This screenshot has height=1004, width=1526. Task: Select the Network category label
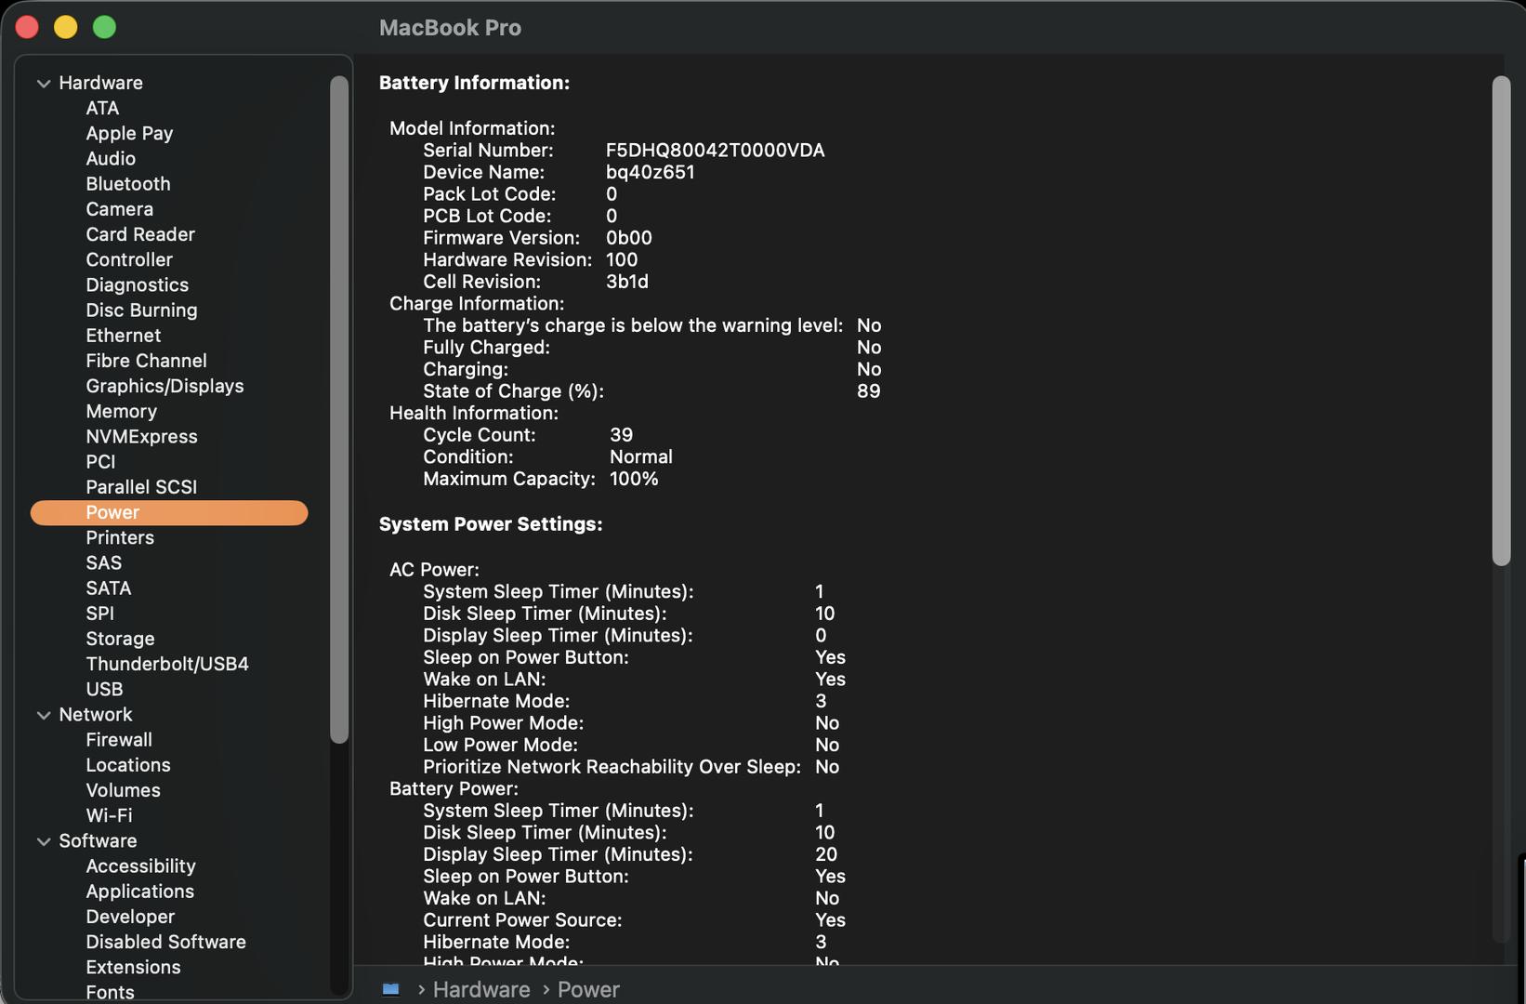click(95, 714)
